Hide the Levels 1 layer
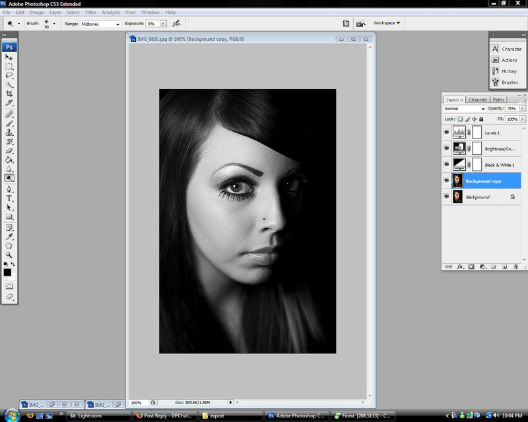 (x=447, y=133)
